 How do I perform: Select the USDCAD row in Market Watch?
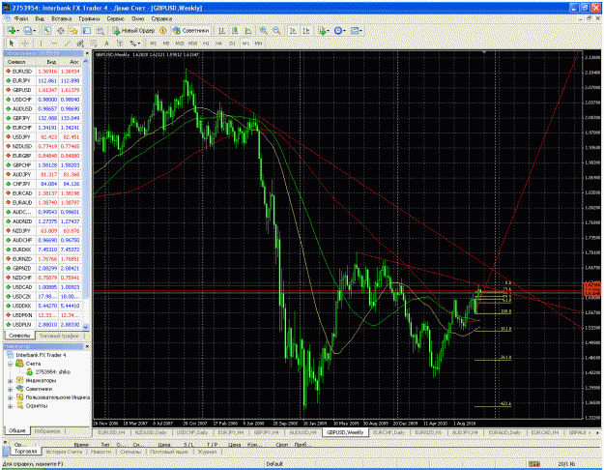click(43, 287)
